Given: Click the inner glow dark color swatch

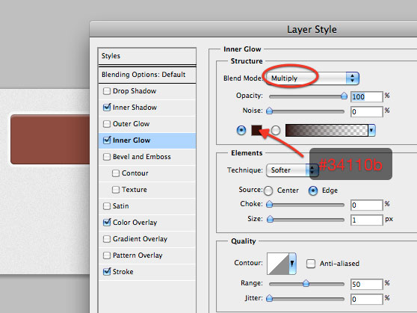Looking at the screenshot, I should [x=256, y=130].
